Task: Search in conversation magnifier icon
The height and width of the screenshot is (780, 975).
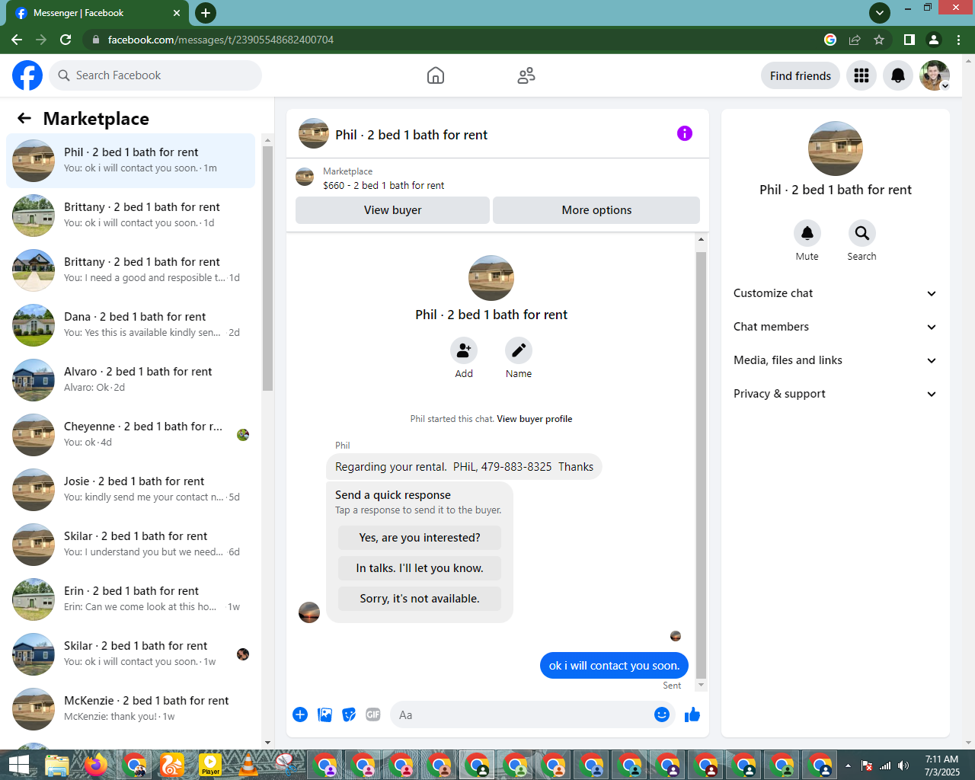Action: [x=862, y=233]
